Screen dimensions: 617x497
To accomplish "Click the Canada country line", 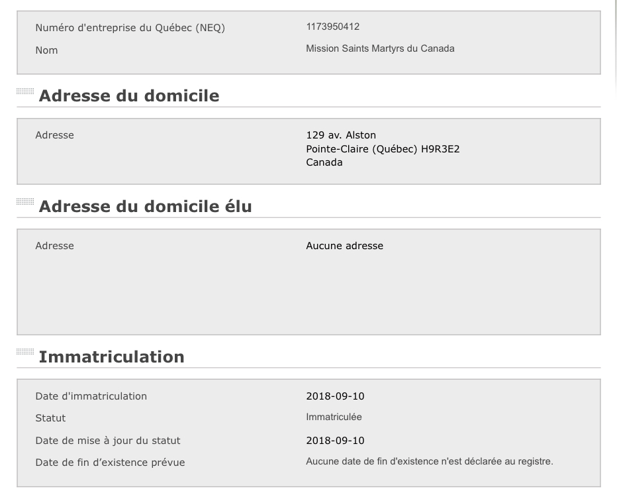I will pyautogui.click(x=324, y=162).
